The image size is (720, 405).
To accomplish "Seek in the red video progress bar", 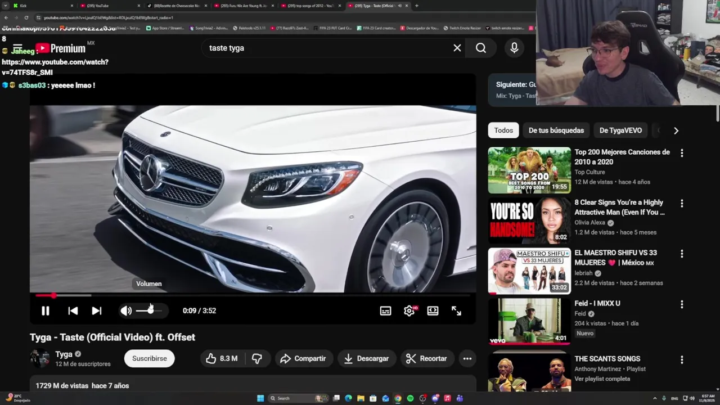I will pos(253,295).
